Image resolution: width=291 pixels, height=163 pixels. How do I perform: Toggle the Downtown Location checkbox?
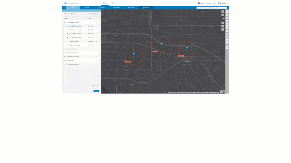coord(69,30)
